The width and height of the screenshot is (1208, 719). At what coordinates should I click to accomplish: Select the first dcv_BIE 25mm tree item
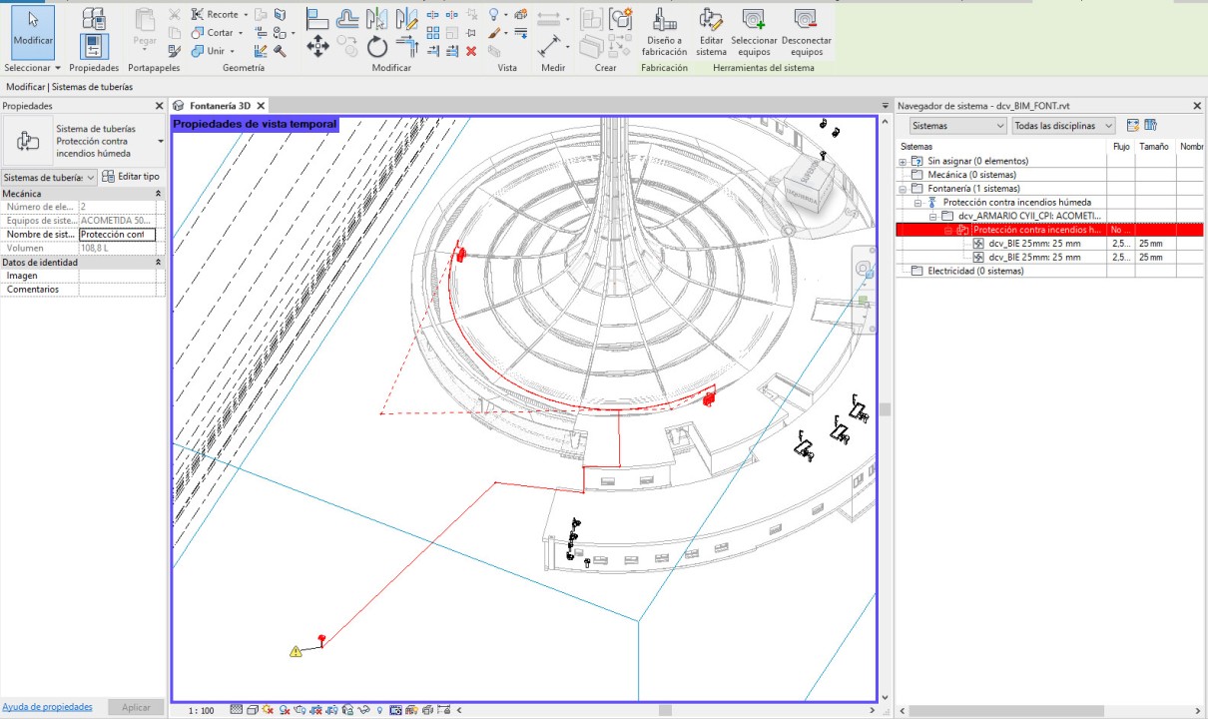coord(1034,244)
